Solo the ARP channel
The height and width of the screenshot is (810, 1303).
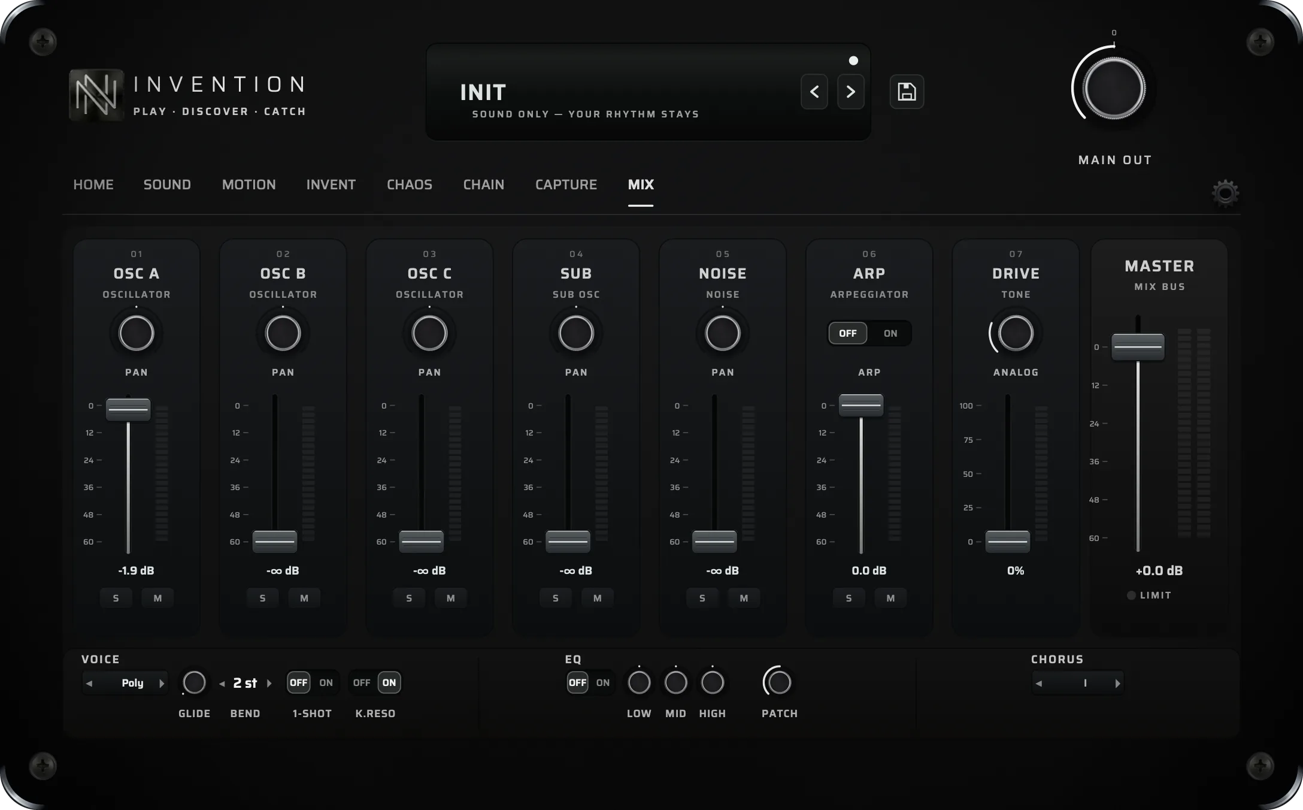(x=849, y=598)
